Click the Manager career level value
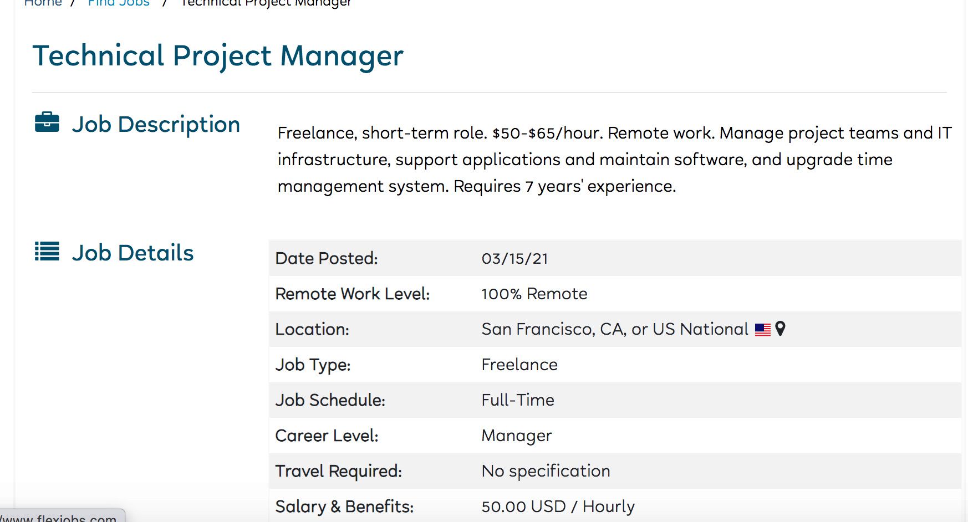The height and width of the screenshot is (522, 968). [x=517, y=436]
